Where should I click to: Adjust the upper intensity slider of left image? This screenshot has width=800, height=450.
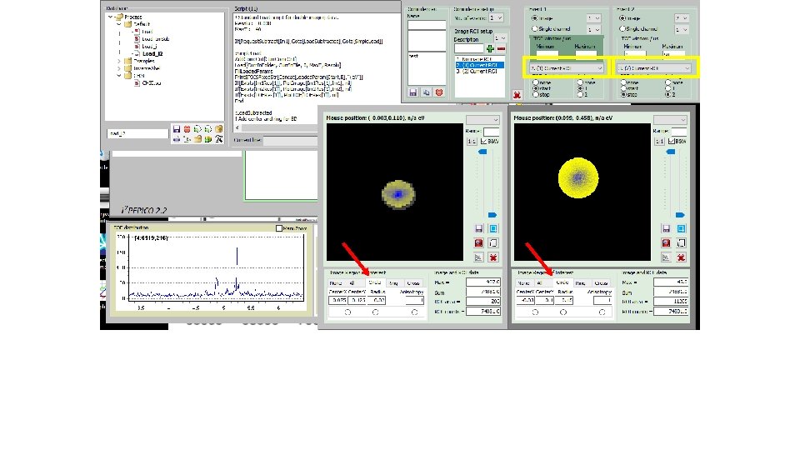click(x=482, y=152)
